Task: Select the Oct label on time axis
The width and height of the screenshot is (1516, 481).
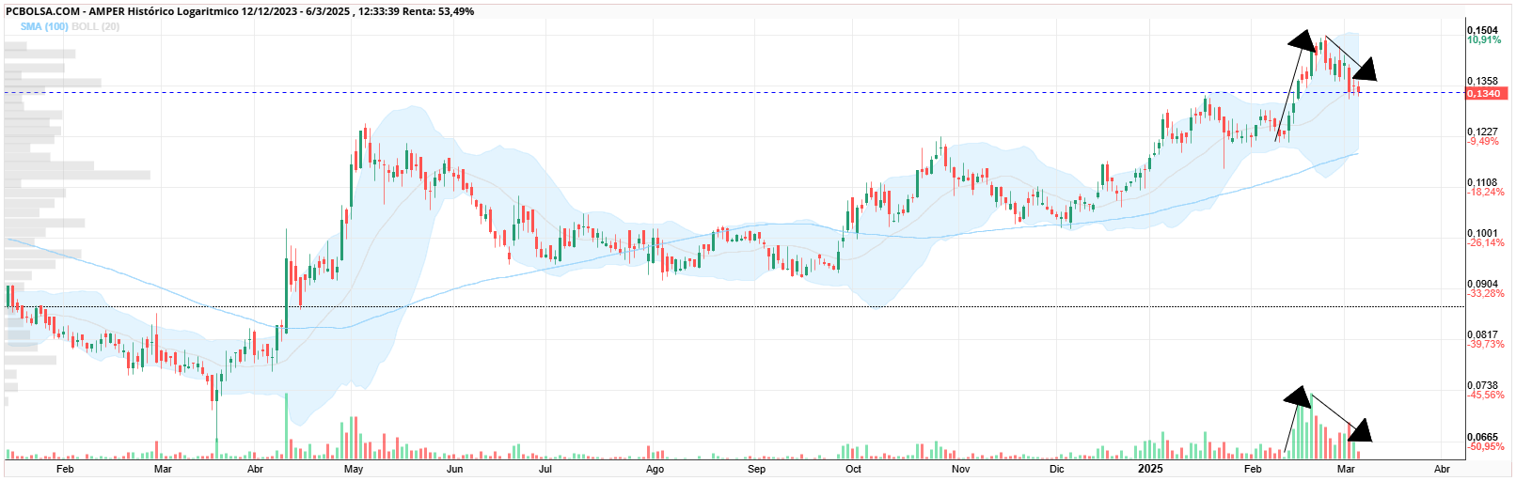Action: pos(853,469)
